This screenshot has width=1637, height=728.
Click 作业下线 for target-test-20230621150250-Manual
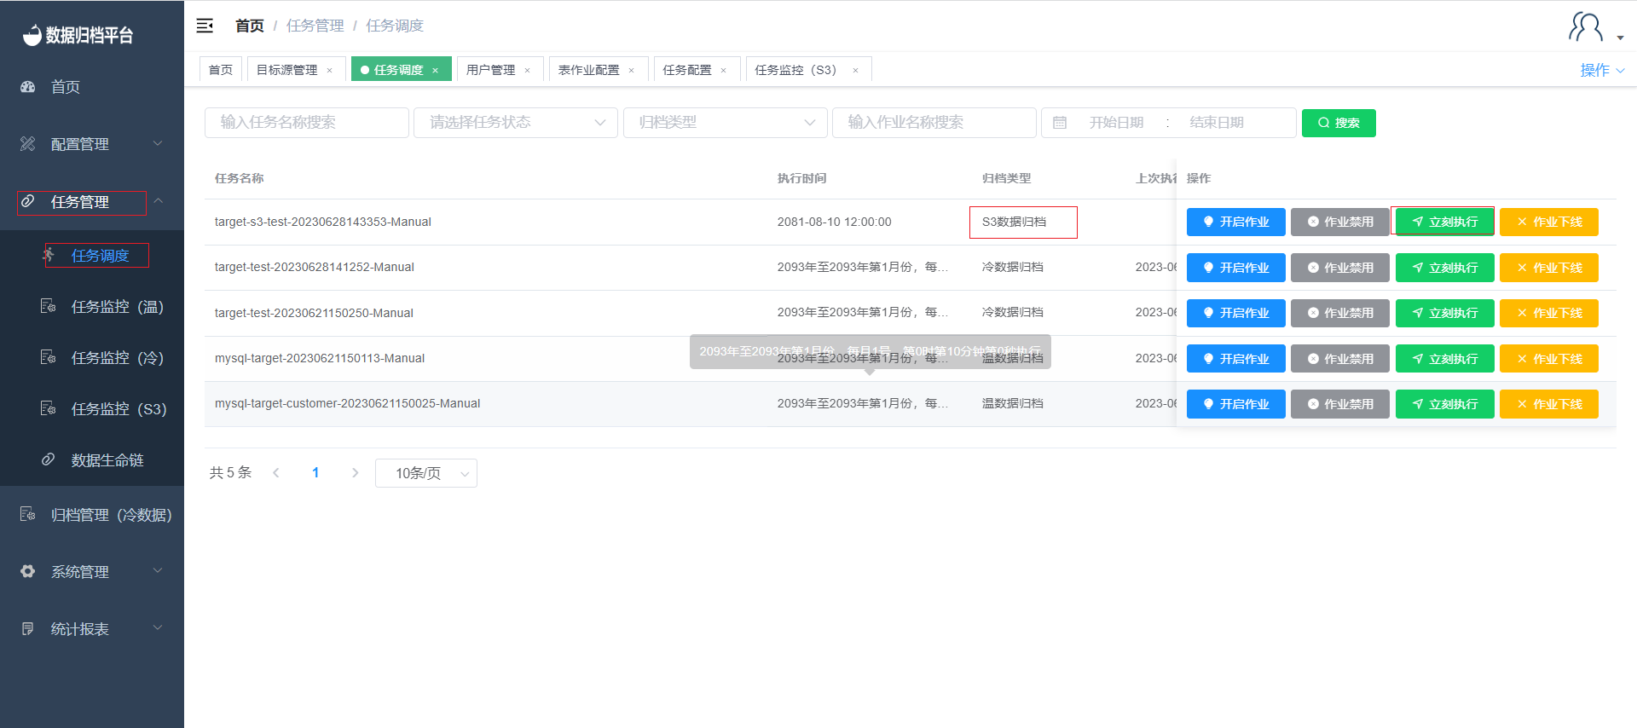(1549, 313)
